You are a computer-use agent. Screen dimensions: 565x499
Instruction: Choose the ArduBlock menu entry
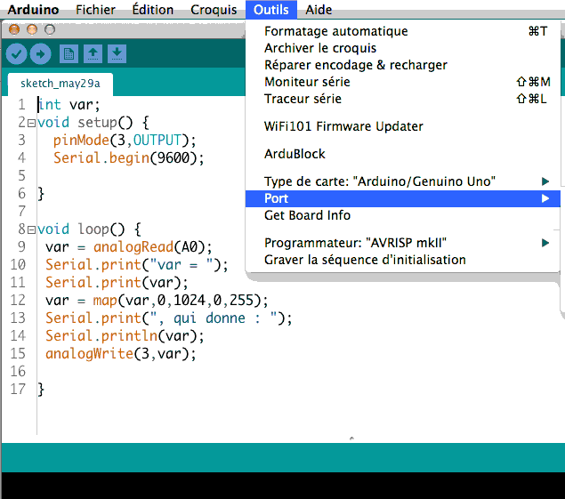(295, 154)
